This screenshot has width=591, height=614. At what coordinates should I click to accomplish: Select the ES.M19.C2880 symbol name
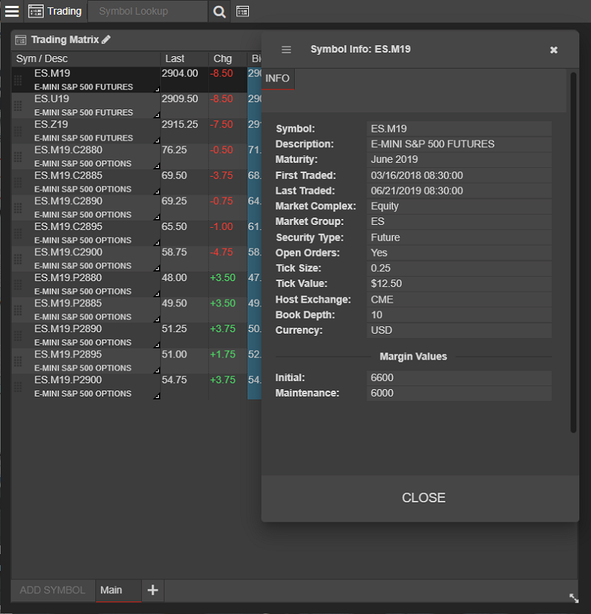[68, 150]
